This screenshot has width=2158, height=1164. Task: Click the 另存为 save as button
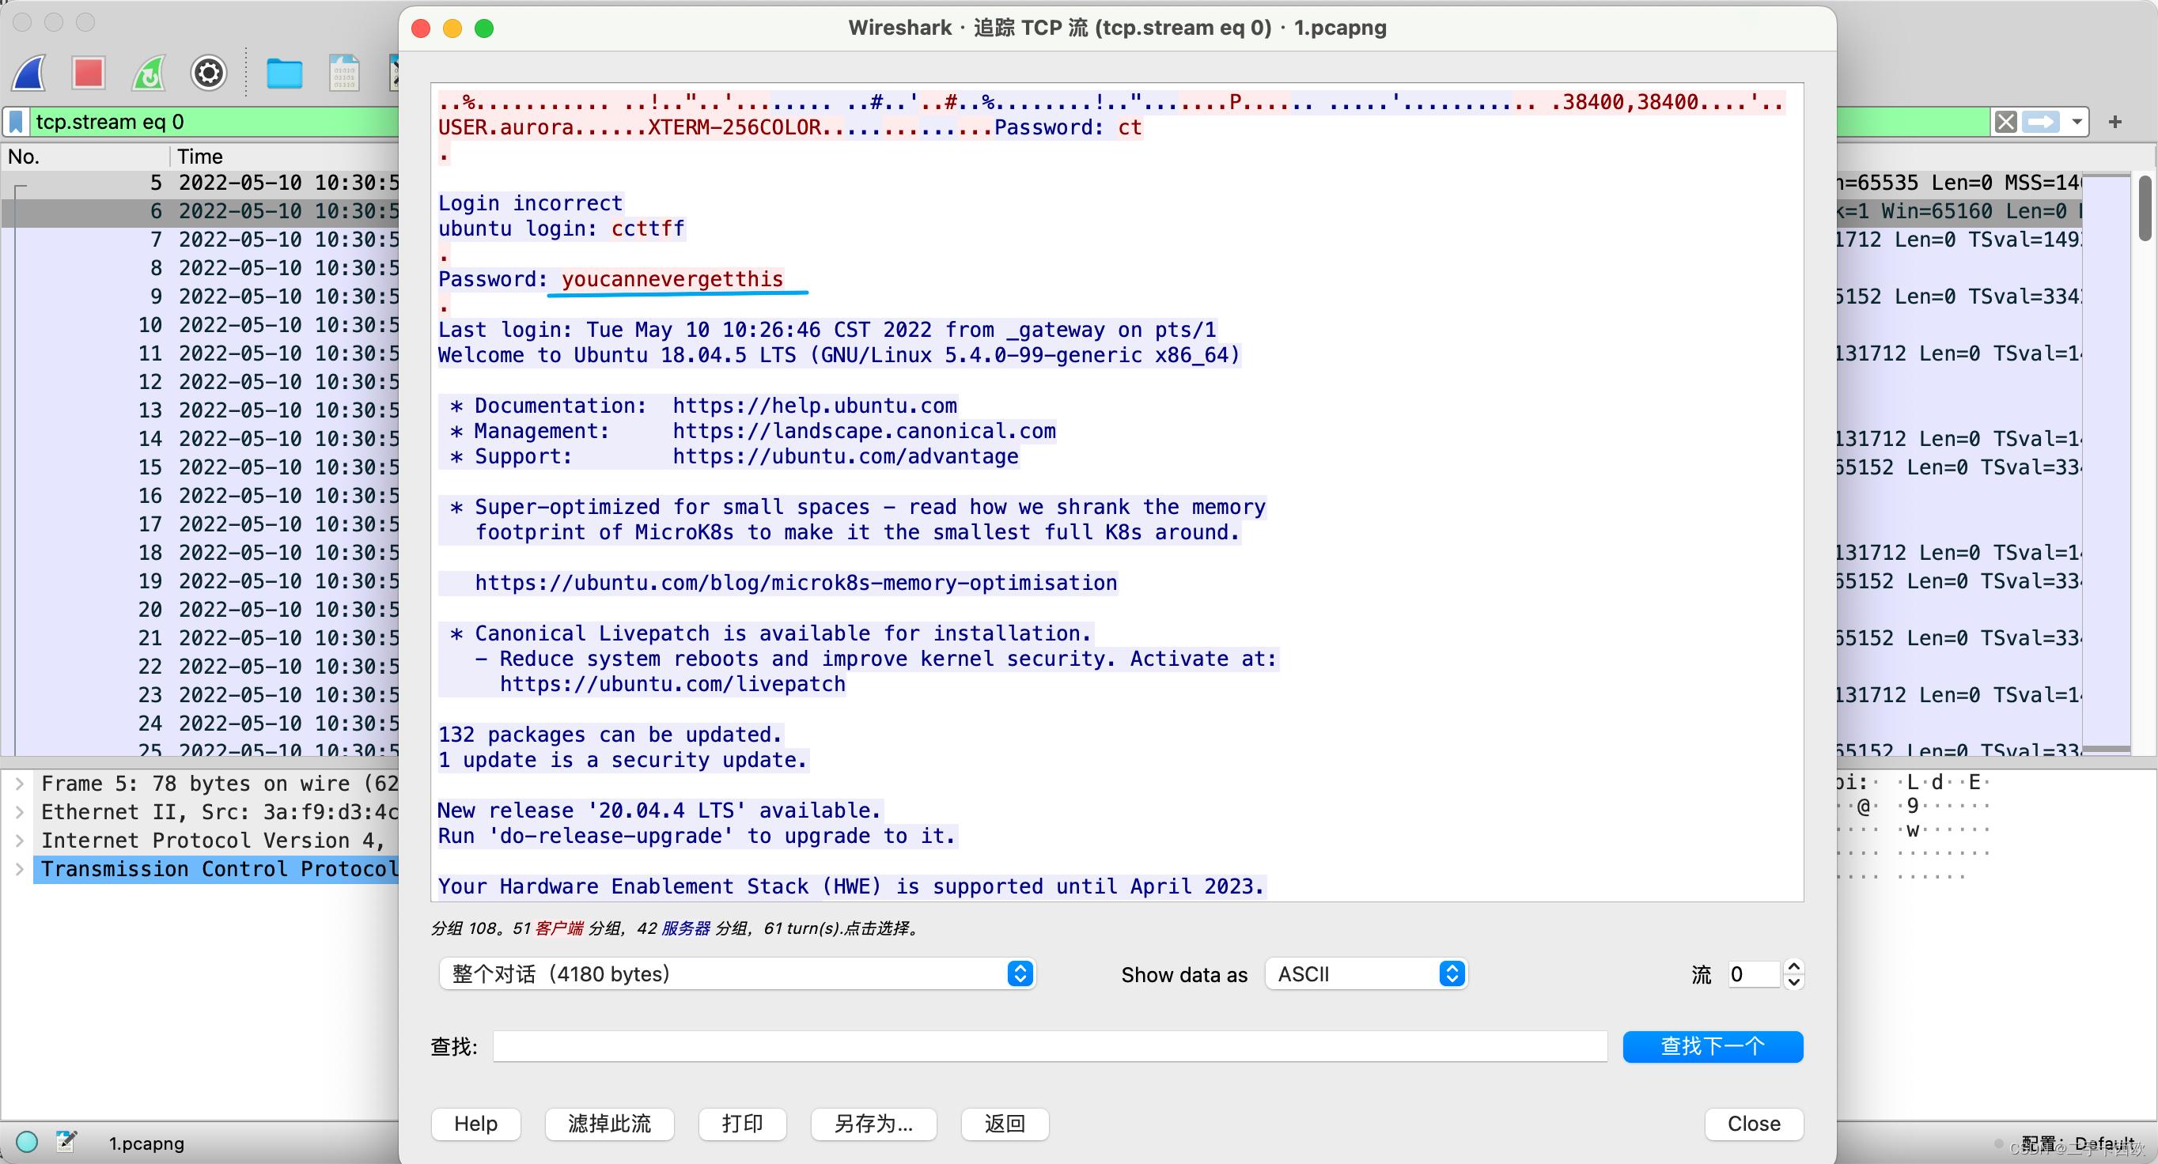(873, 1123)
